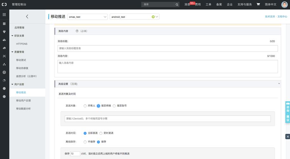Viewport: 290px width, 159px height.
Task: Click the small dark icon below 咨询·建议
Action: click(287, 136)
